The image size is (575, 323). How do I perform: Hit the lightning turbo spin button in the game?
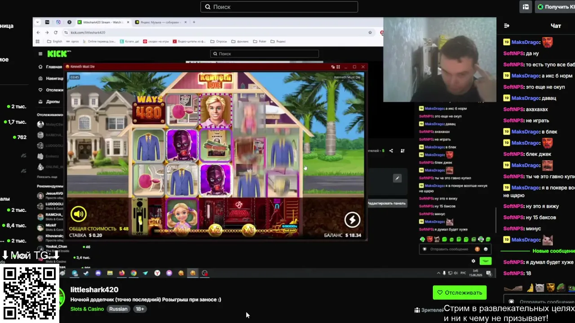(x=352, y=219)
